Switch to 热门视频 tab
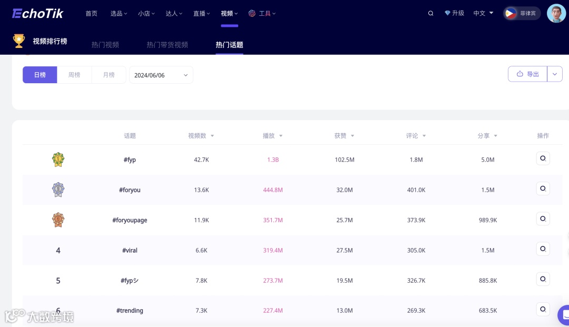 tap(105, 45)
